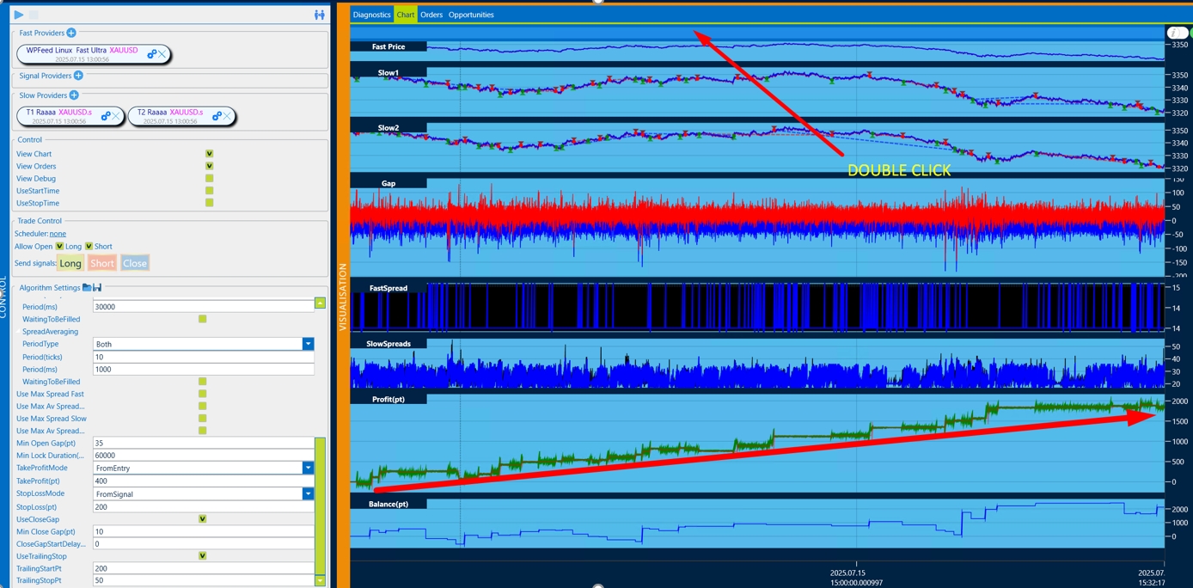1193x588 pixels.
Task: Click the Period(ms) field showing 1000
Action: (x=203, y=370)
